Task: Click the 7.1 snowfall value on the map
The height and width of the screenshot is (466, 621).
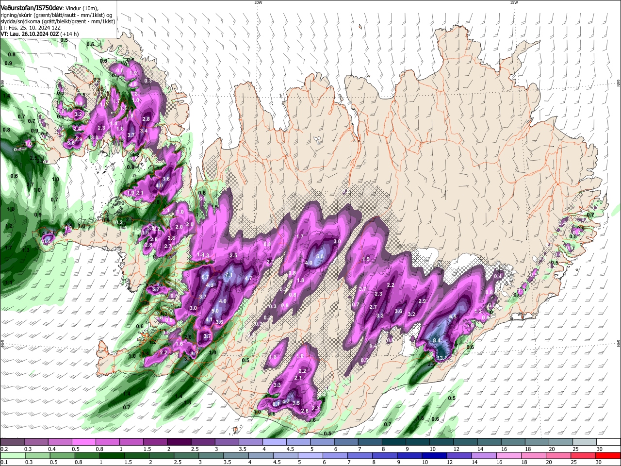Action: (229, 275)
